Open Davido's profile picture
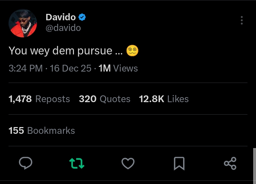The height and width of the screenshot is (184, 256). (x=22, y=23)
